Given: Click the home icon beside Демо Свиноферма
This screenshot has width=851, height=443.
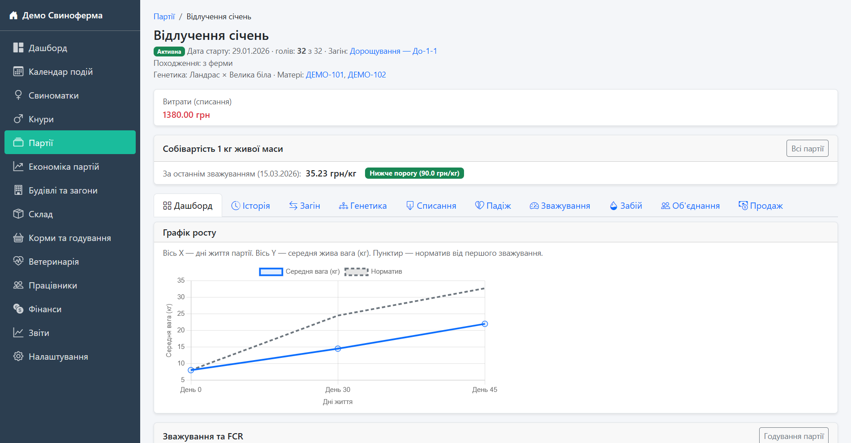Looking at the screenshot, I should coord(13,16).
